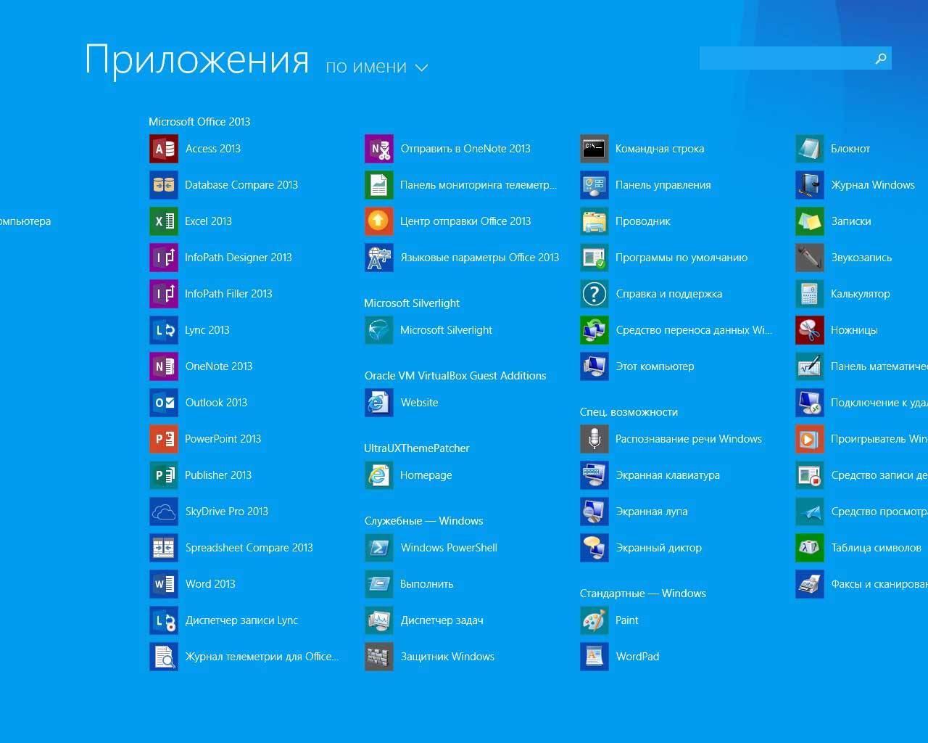Open the Ножницы snipping tool icon
Screen dimensions: 928x743
(810, 330)
